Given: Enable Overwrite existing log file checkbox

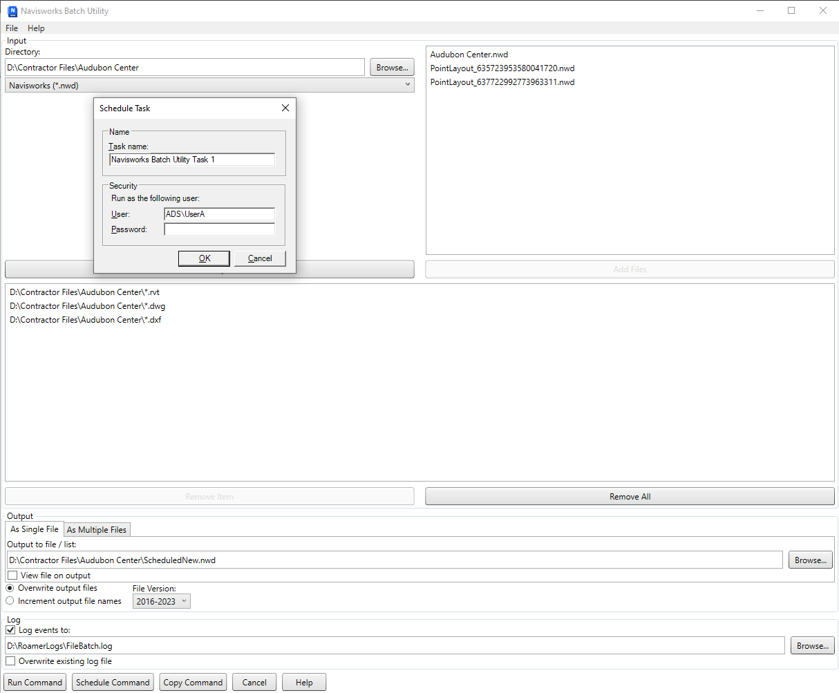Looking at the screenshot, I should point(10,661).
